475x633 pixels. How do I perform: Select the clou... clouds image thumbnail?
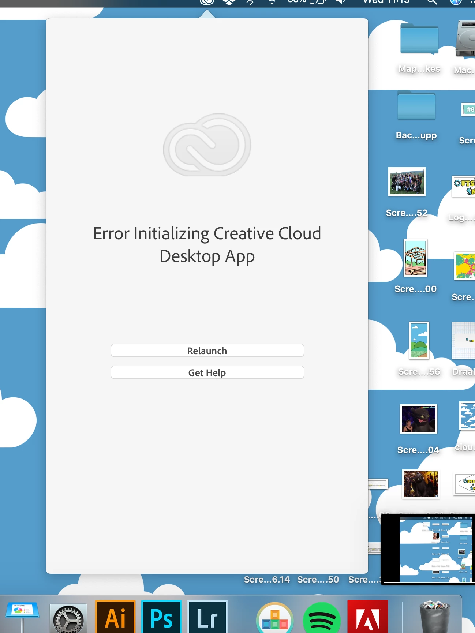(x=467, y=416)
